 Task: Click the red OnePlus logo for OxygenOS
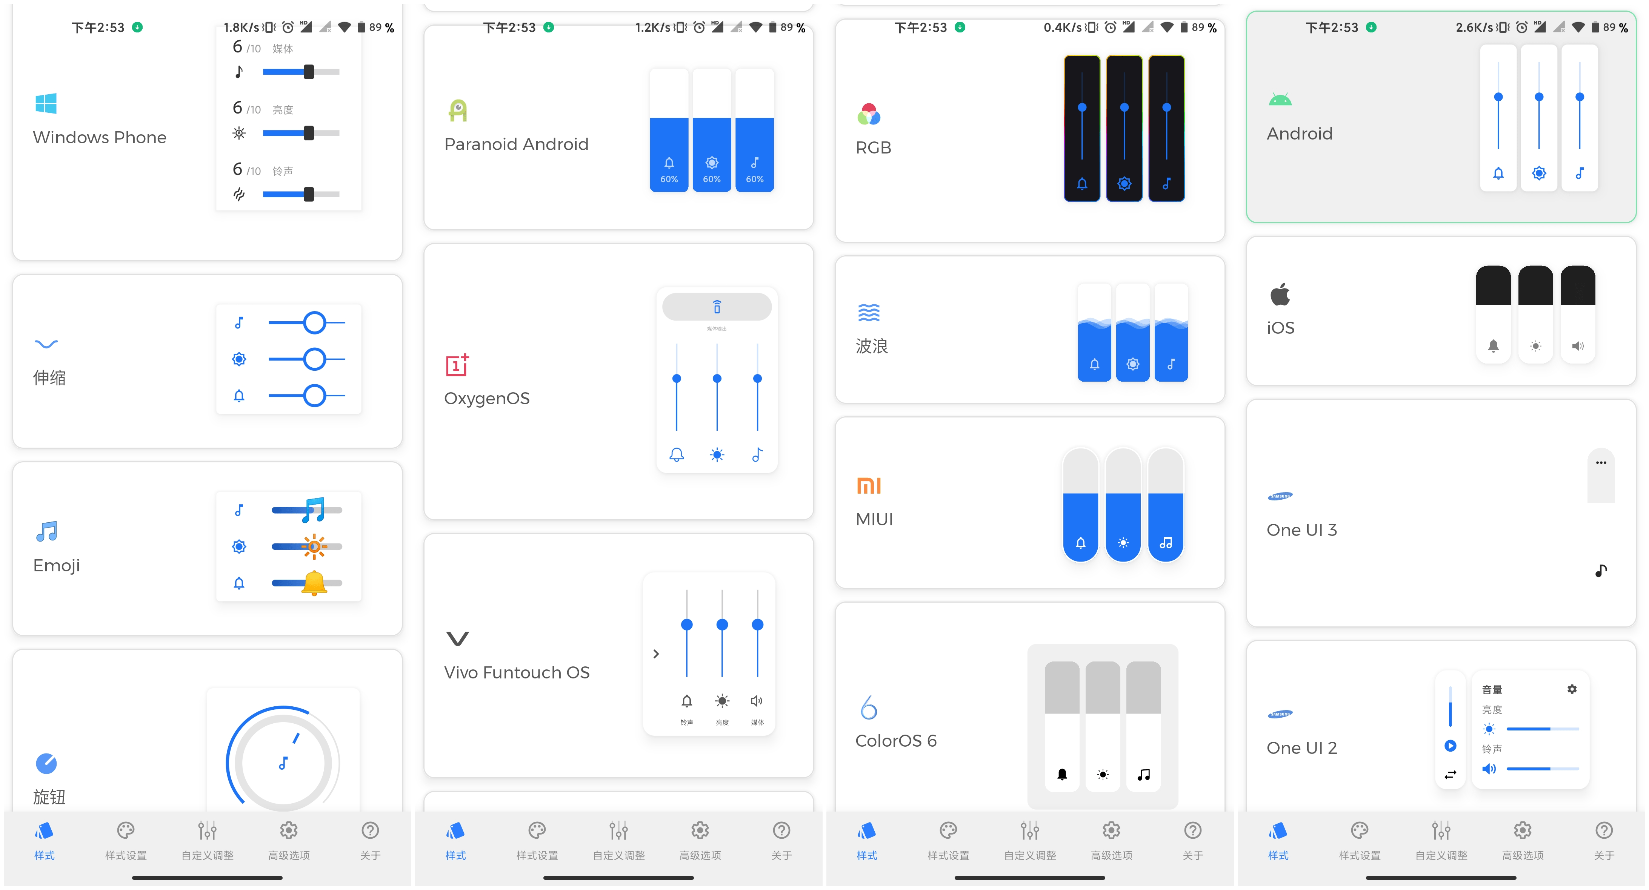tap(457, 365)
